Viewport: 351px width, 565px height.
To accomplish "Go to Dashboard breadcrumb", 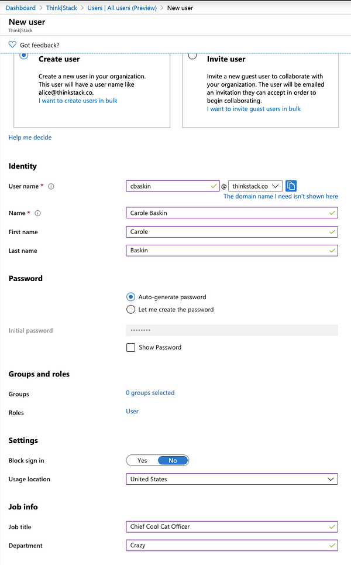I will [21, 8].
